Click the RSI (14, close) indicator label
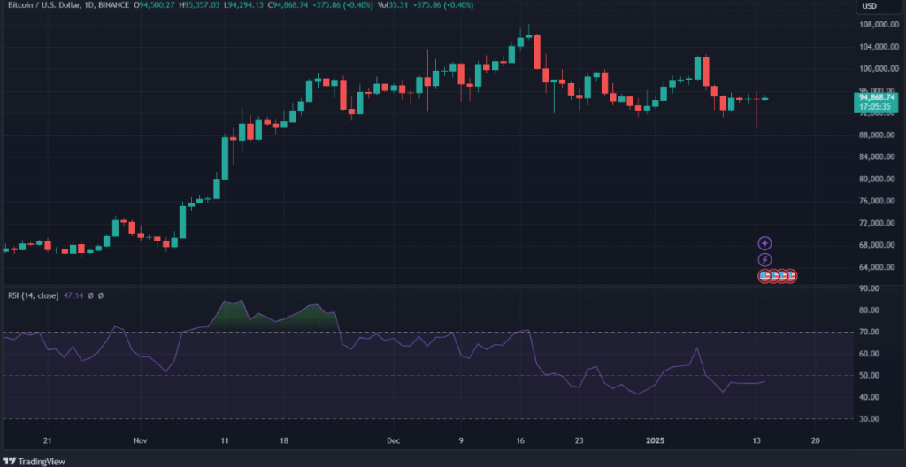The height and width of the screenshot is (467, 906). point(33,295)
